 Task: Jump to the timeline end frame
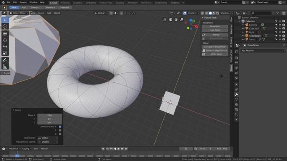coord(126,149)
